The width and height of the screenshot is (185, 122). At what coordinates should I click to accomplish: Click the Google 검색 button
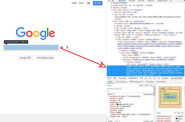click(x=25, y=58)
